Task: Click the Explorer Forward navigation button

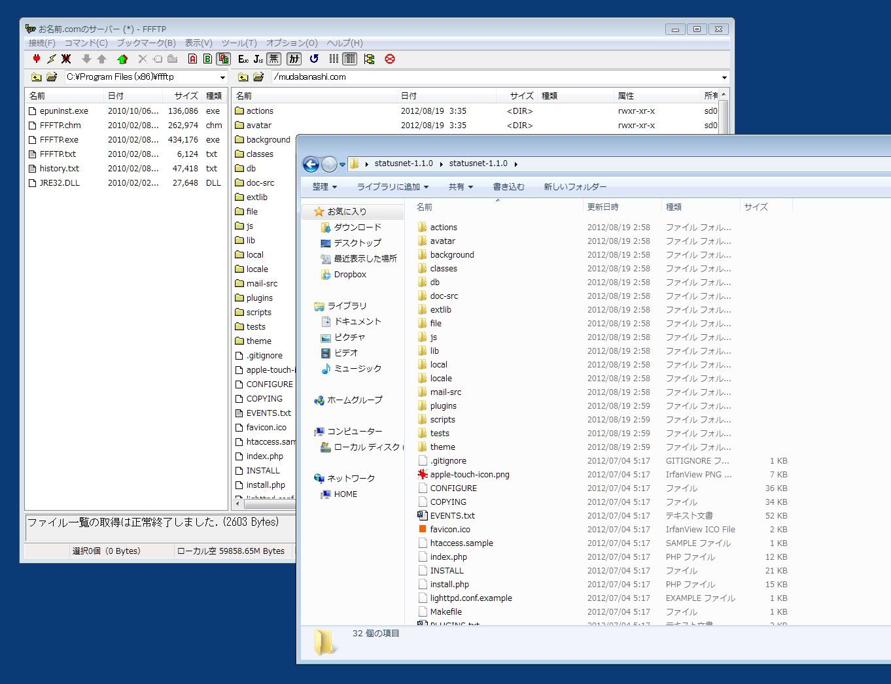Action: (329, 164)
